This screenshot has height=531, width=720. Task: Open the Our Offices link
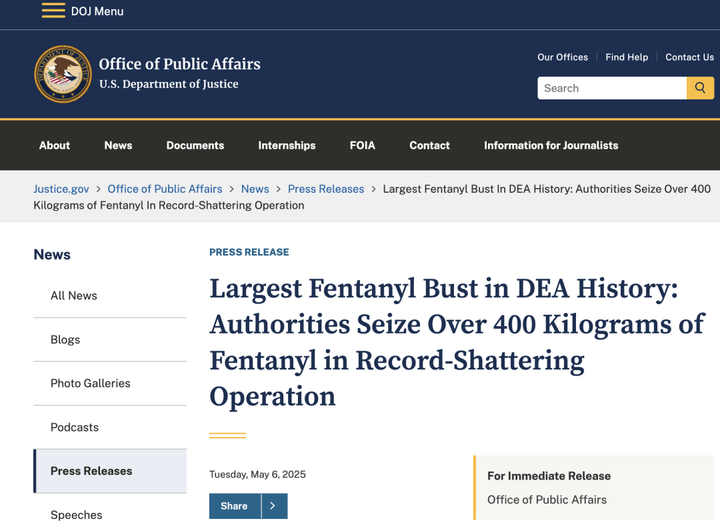(x=563, y=57)
